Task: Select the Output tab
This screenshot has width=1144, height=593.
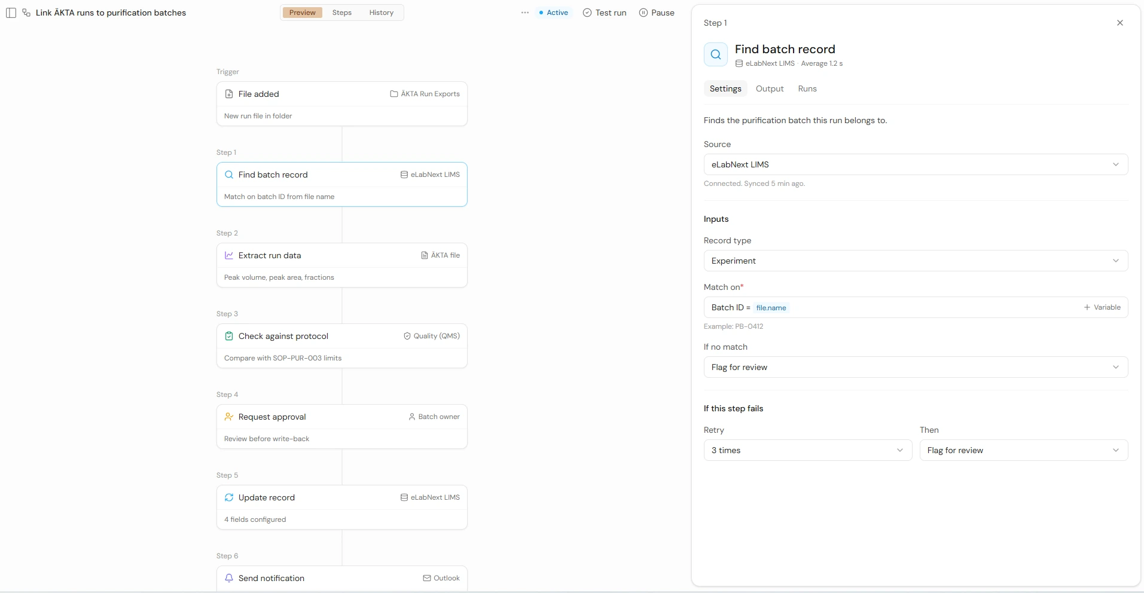Action: tap(770, 88)
